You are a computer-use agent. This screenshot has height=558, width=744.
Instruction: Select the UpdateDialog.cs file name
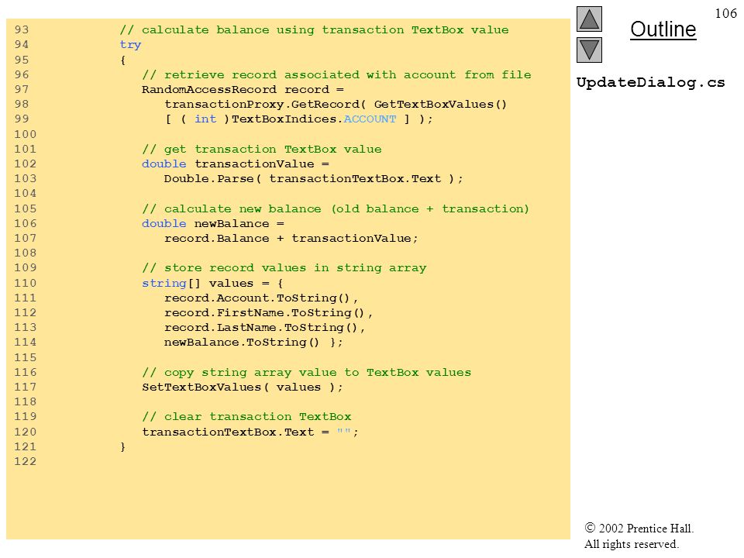pyautogui.click(x=650, y=83)
